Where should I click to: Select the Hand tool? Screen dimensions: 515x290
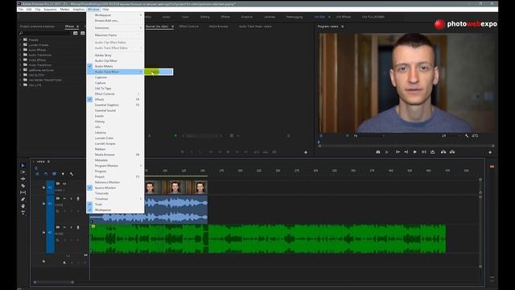pyautogui.click(x=23, y=206)
